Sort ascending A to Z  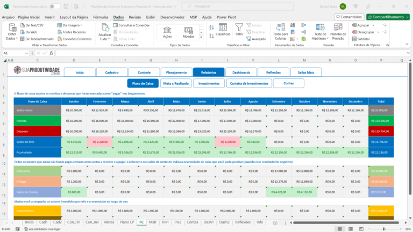pyautogui.click(x=211, y=27)
